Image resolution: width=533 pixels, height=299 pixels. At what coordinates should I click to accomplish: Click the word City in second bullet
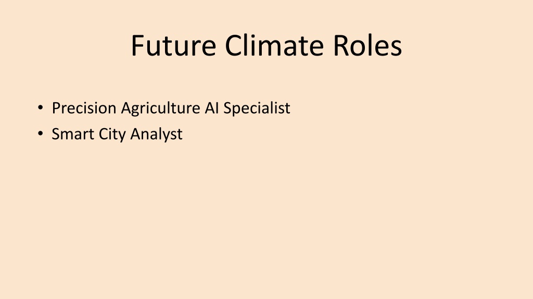110,134
